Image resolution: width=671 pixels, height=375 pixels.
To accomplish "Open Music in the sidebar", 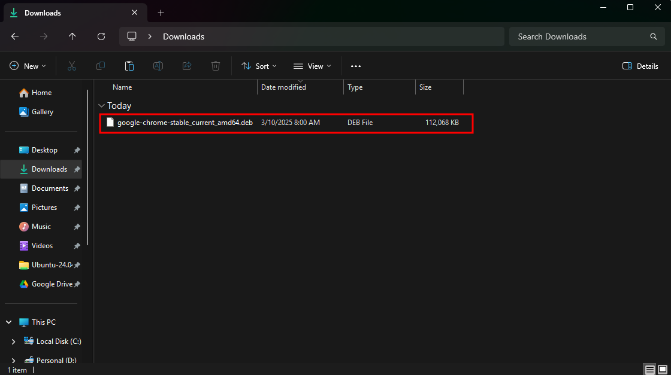I will 35,227.
